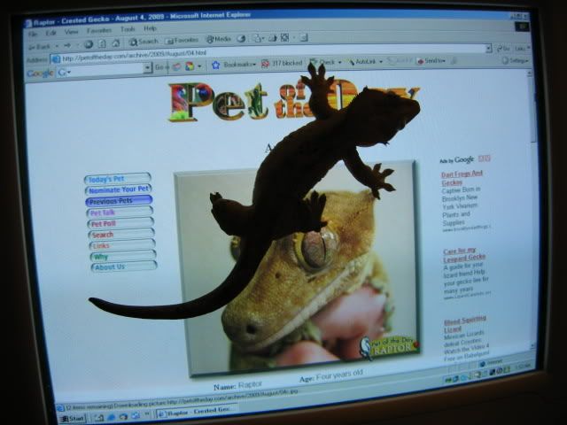Click the Links toolbar label
The height and width of the screenshot is (425, 567).
pos(522,48)
